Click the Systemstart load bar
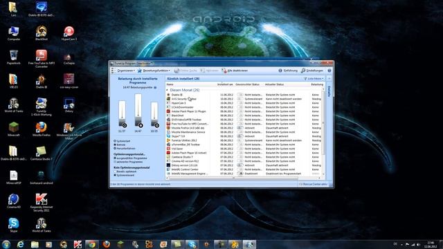 coord(122,113)
